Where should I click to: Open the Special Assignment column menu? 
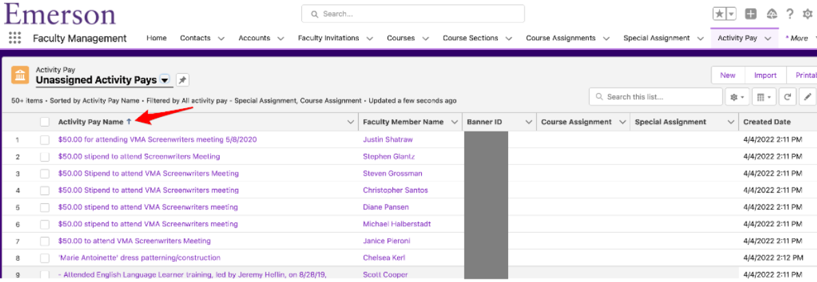pyautogui.click(x=730, y=122)
